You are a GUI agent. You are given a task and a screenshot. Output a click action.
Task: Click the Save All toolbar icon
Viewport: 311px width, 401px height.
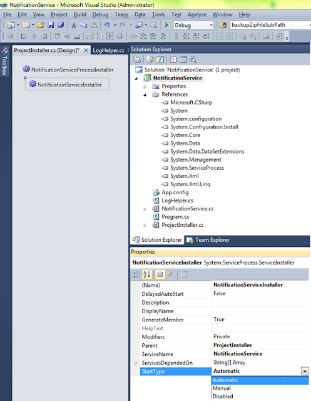coord(61,25)
